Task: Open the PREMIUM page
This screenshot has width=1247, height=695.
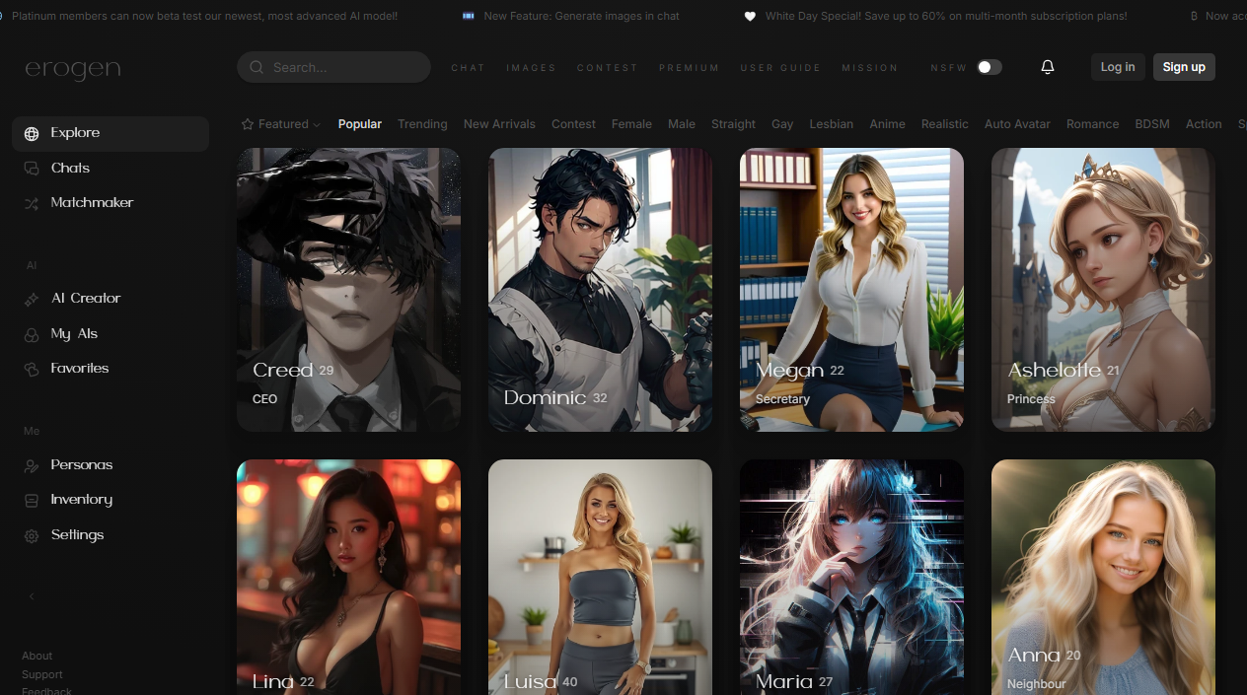Action: click(689, 67)
